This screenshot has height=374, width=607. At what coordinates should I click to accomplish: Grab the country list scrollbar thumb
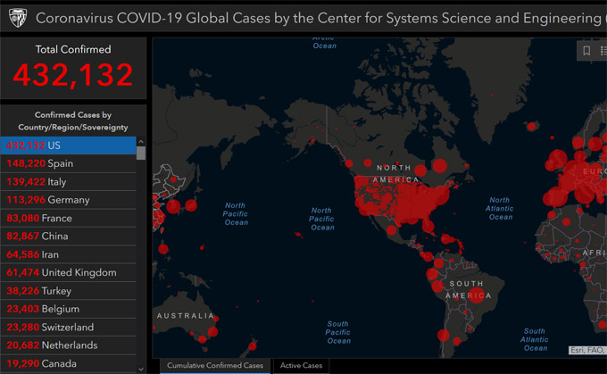pyautogui.click(x=141, y=154)
